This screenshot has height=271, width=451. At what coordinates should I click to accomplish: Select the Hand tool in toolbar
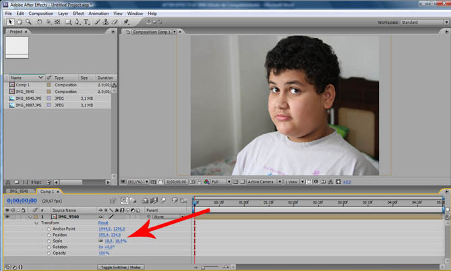tap(18, 22)
